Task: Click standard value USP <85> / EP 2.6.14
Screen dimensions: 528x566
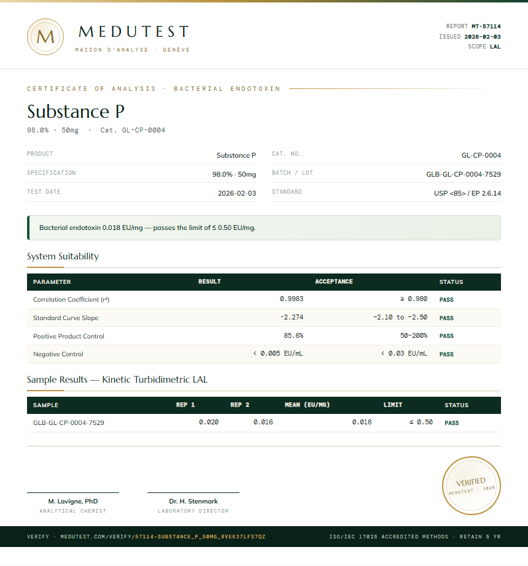Action: pyautogui.click(x=467, y=194)
